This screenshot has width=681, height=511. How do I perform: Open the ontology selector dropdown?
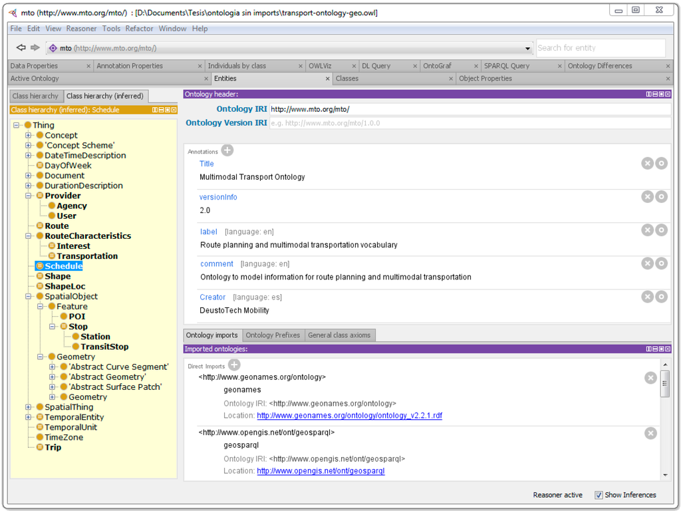(x=528, y=49)
